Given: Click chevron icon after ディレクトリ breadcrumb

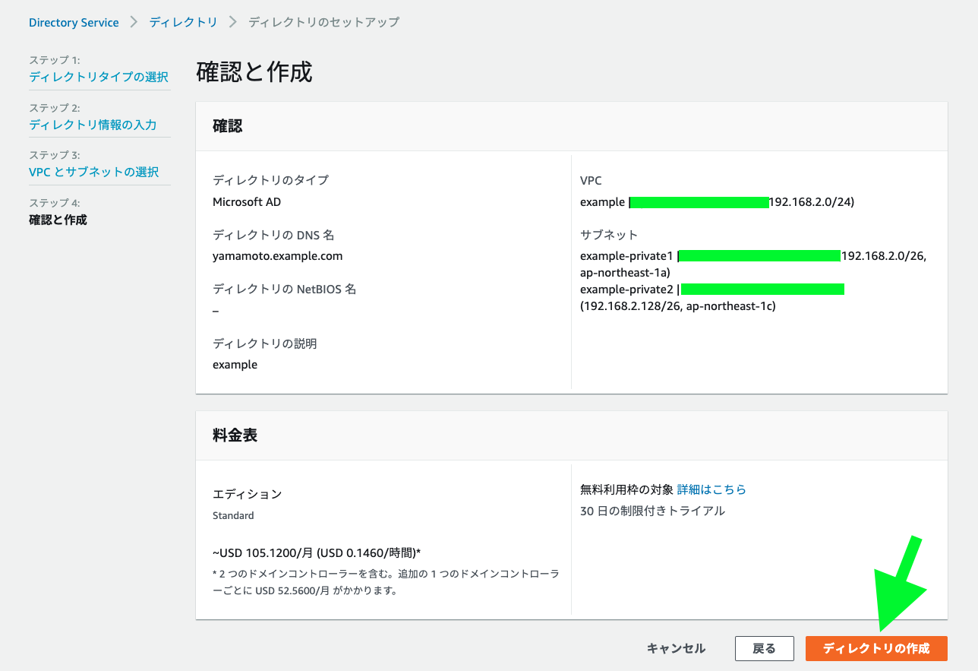Looking at the screenshot, I should point(232,22).
